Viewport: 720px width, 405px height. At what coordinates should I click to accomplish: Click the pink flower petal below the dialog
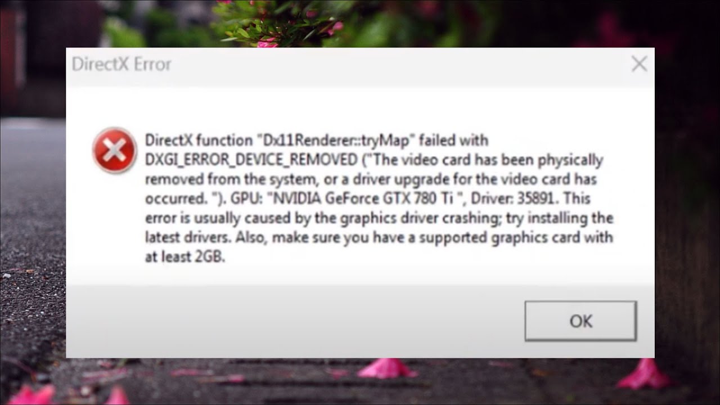click(387, 368)
